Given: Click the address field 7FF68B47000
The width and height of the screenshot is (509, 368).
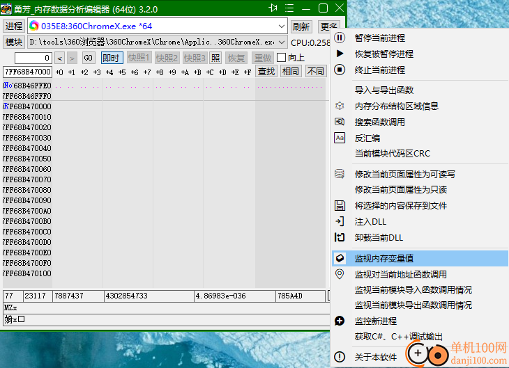Looking at the screenshot, I should pos(27,72).
